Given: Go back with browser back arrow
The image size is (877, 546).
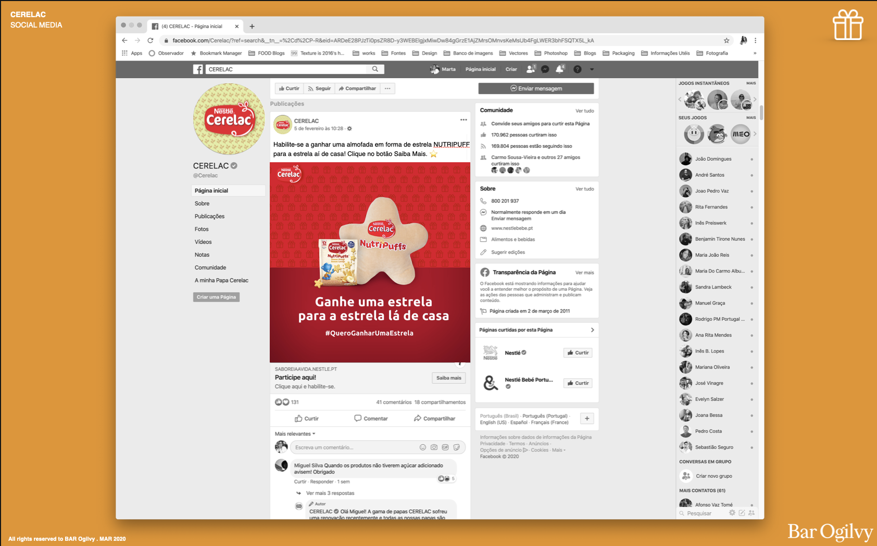Looking at the screenshot, I should click(124, 41).
